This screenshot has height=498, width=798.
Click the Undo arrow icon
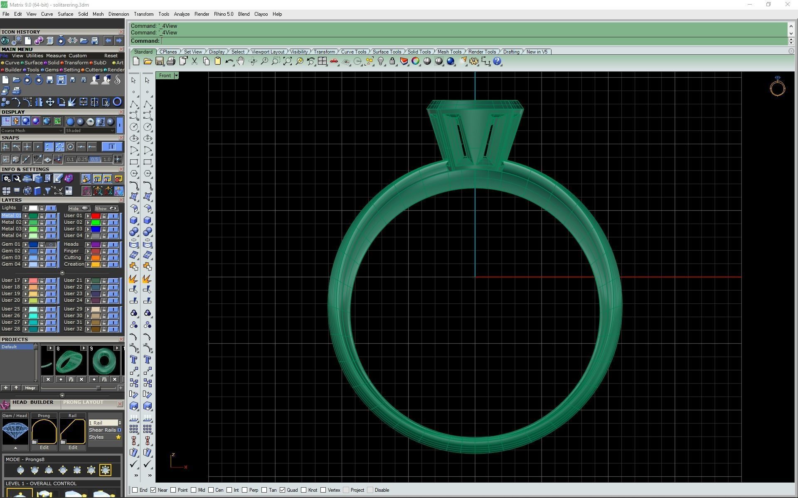coord(229,61)
